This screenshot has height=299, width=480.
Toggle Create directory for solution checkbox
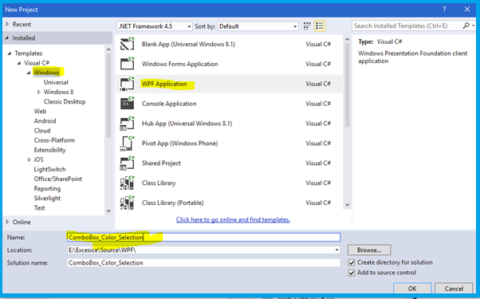click(352, 262)
